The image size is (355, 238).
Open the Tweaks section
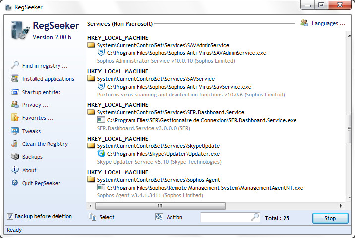pos(31,131)
